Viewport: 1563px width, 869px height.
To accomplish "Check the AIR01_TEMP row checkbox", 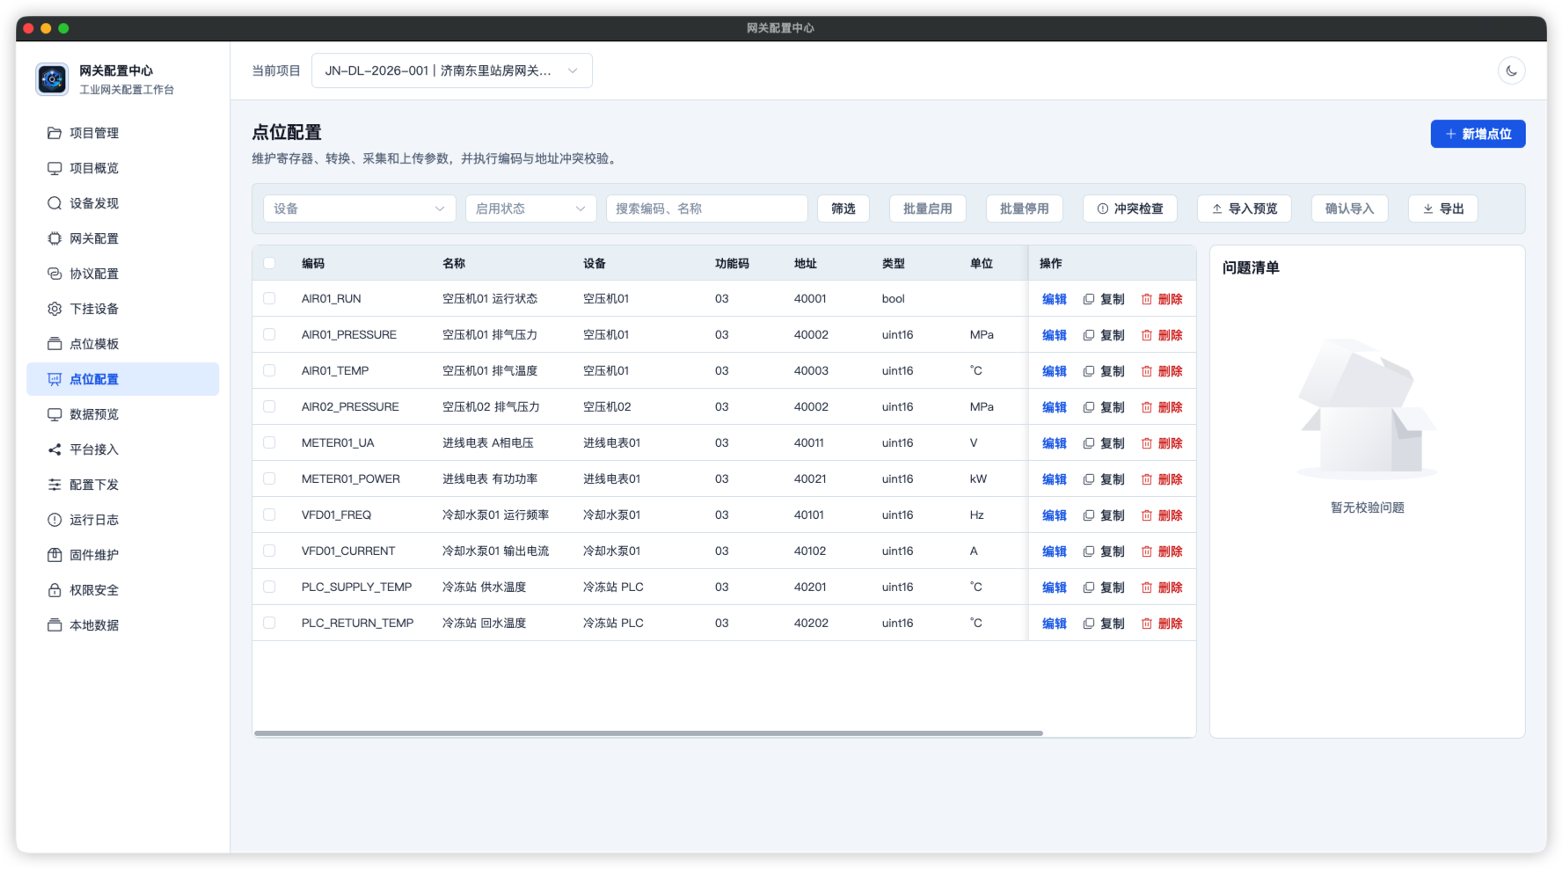I will [x=269, y=370].
